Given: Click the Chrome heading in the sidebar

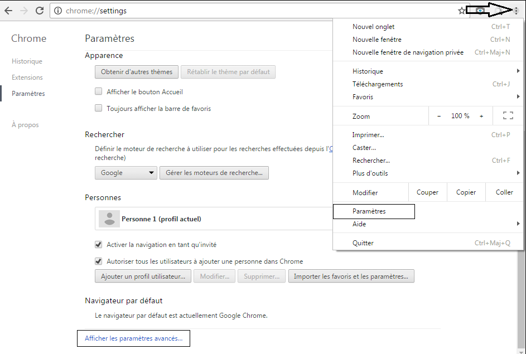Looking at the screenshot, I should [29, 38].
